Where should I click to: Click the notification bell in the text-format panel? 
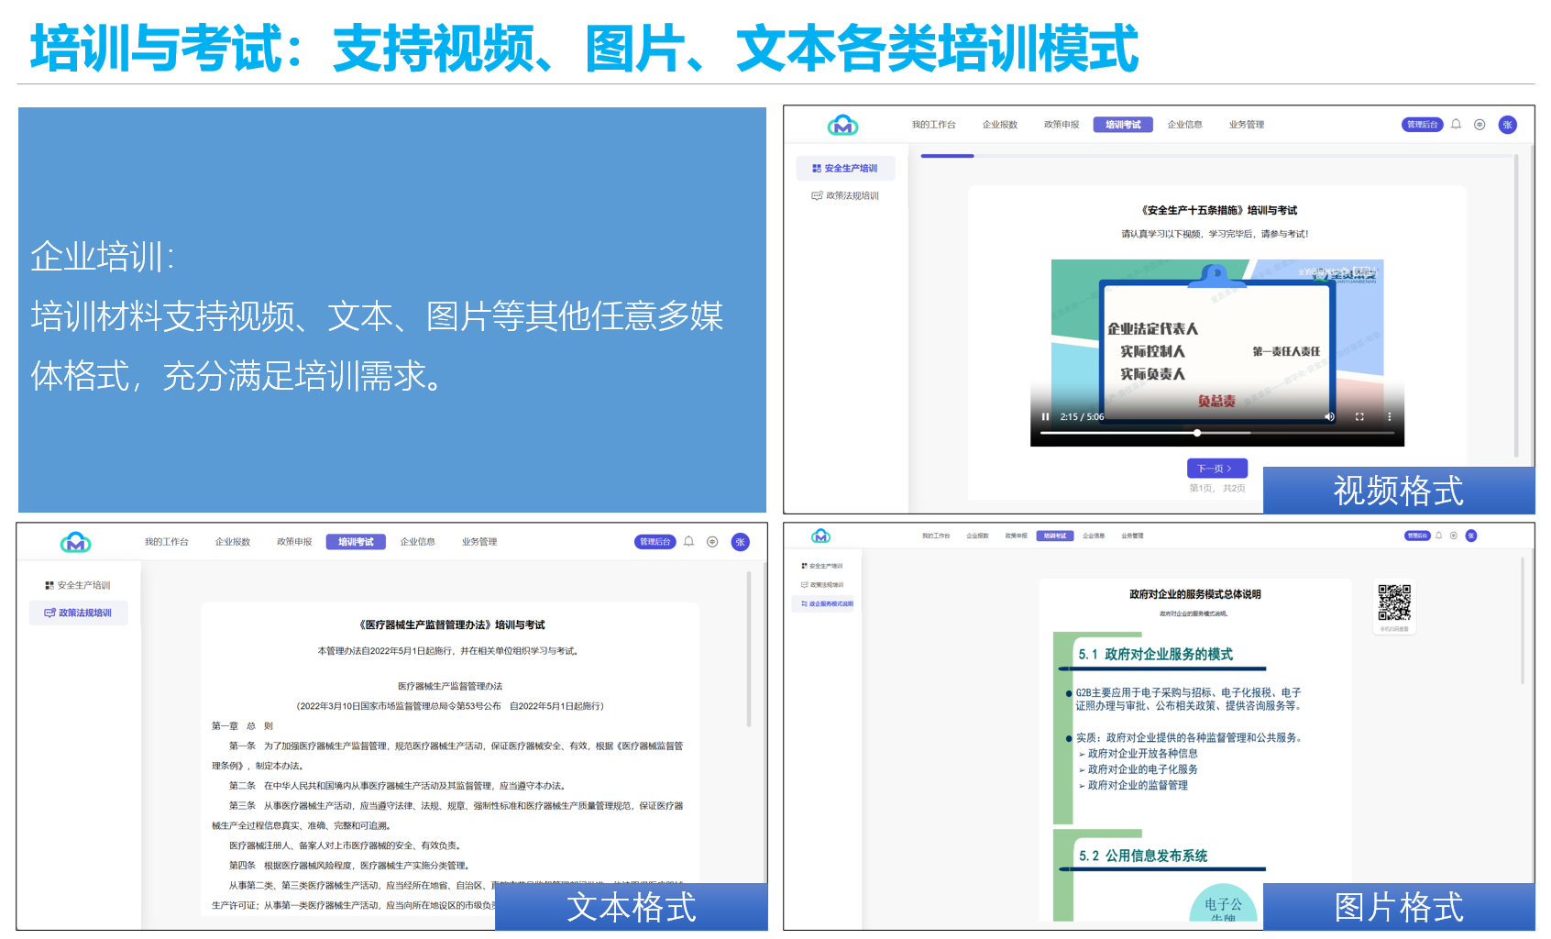pos(688,542)
